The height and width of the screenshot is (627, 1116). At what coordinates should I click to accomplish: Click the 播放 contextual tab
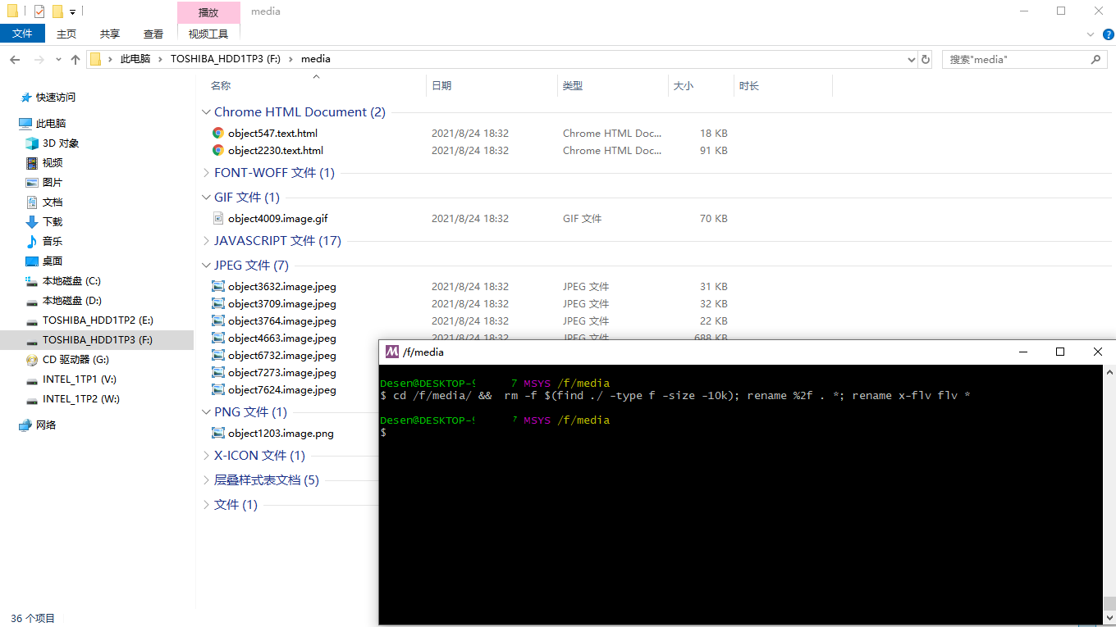[208, 12]
